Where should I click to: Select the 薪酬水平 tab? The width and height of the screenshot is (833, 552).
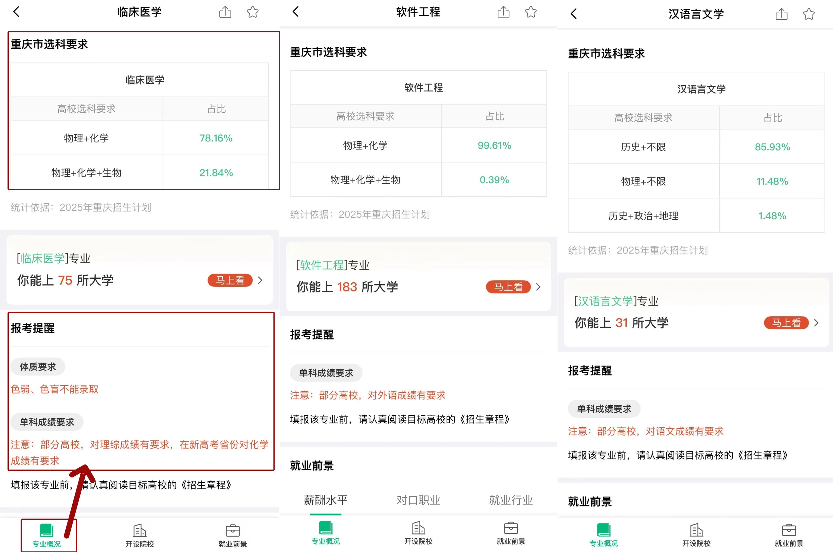(326, 500)
